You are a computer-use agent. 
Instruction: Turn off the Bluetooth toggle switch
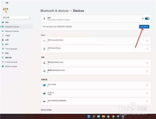point(147,19)
